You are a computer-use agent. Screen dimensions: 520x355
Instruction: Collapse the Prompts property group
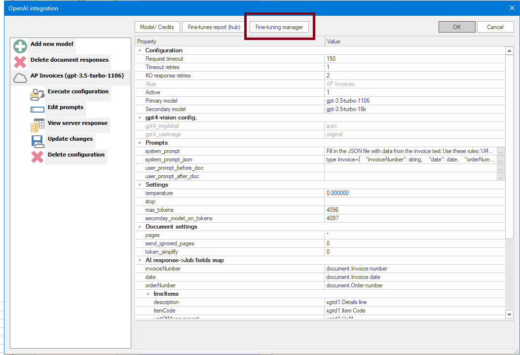[140, 143]
